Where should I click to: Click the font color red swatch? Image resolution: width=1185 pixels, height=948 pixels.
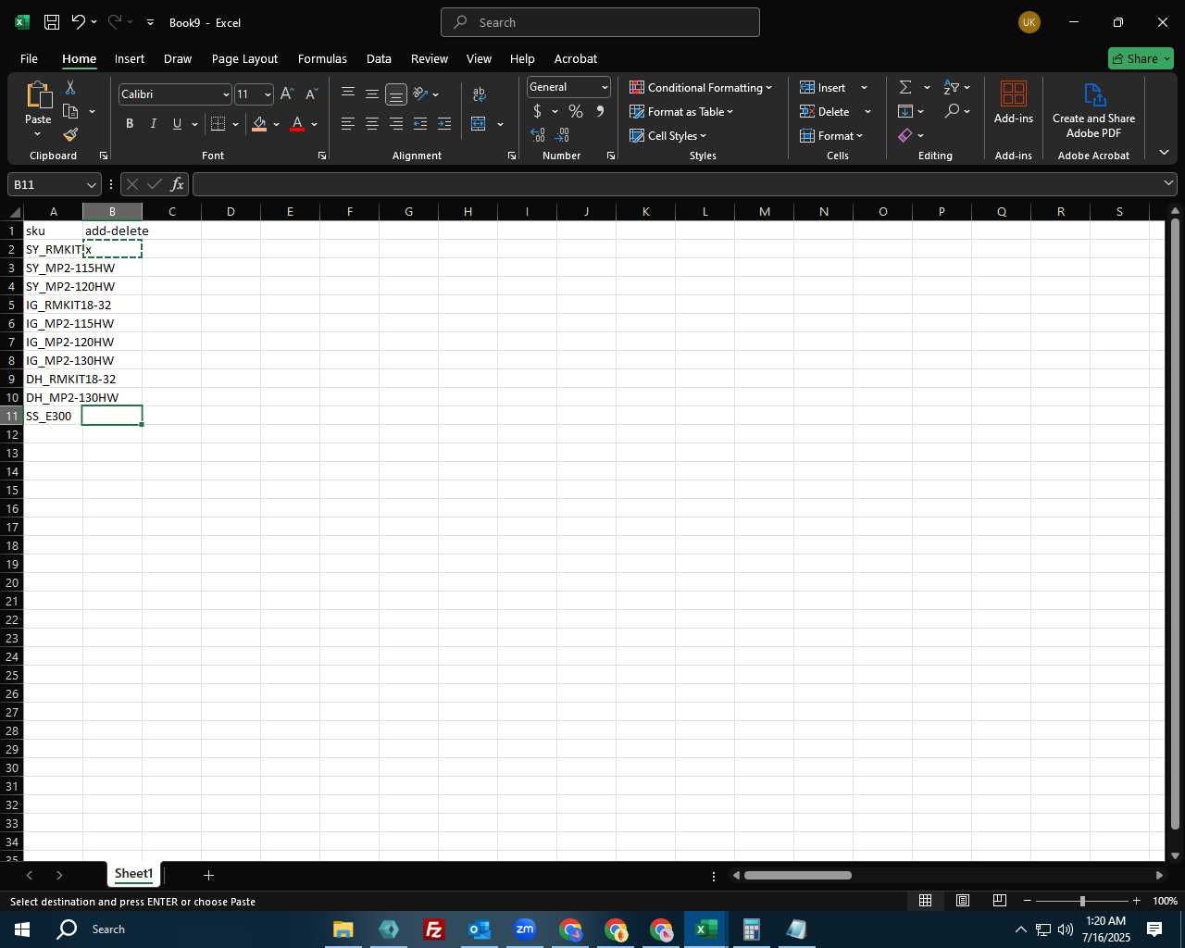point(297,124)
